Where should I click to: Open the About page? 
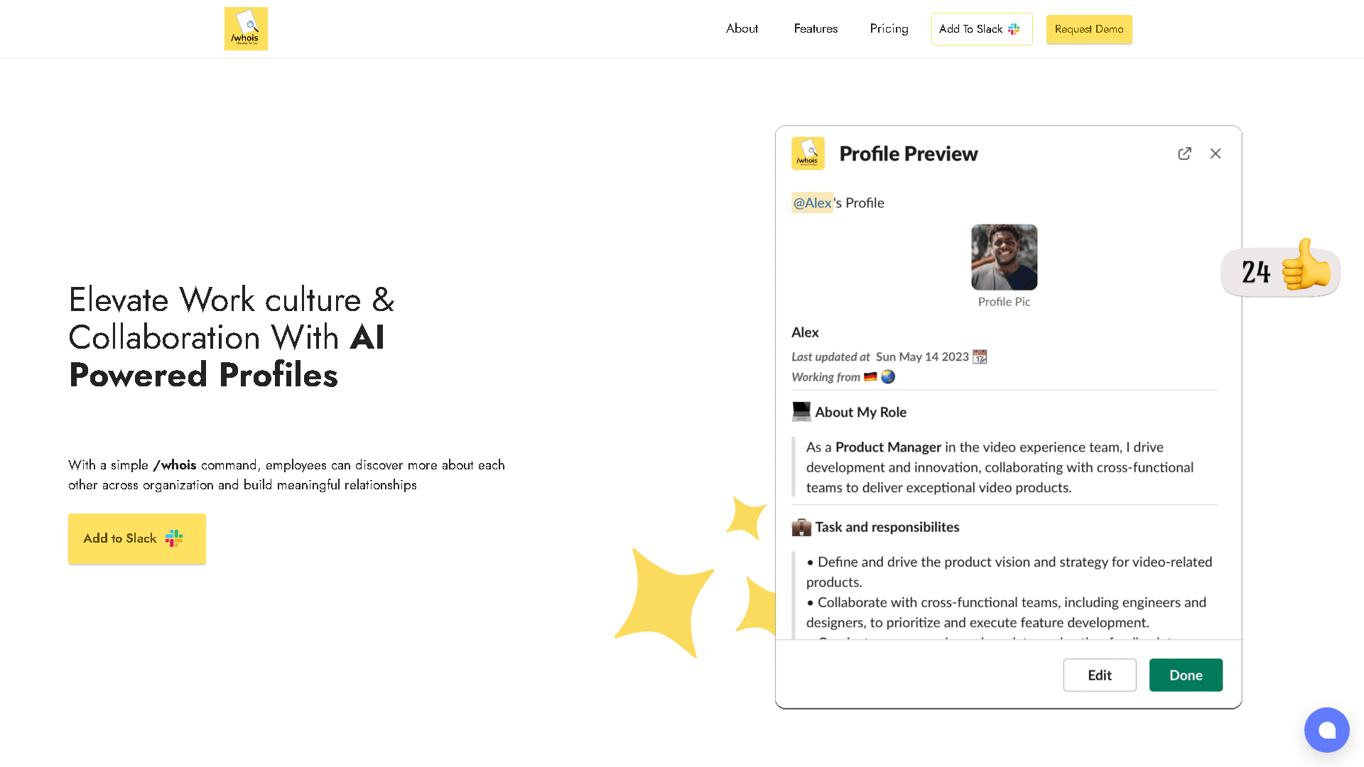coord(742,28)
